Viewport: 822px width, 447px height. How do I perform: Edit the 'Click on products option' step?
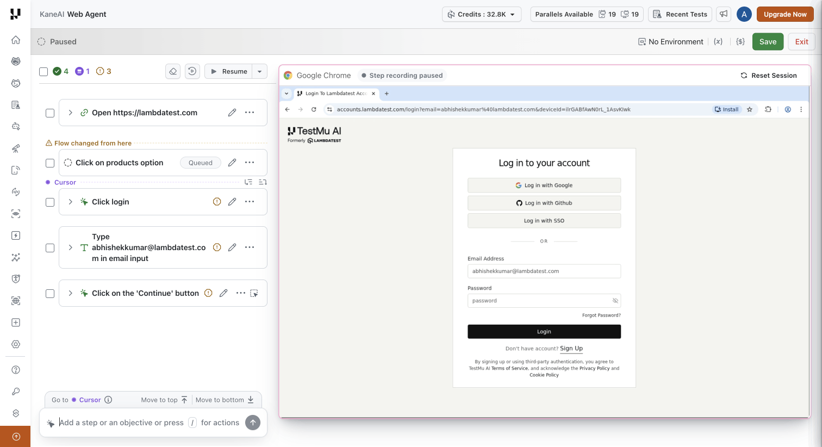point(232,163)
